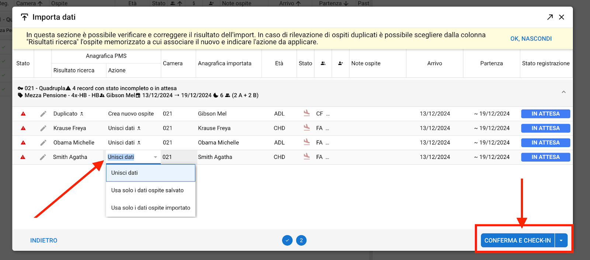Click the INDIETRO link
This screenshot has height=260, width=590.
click(x=44, y=240)
